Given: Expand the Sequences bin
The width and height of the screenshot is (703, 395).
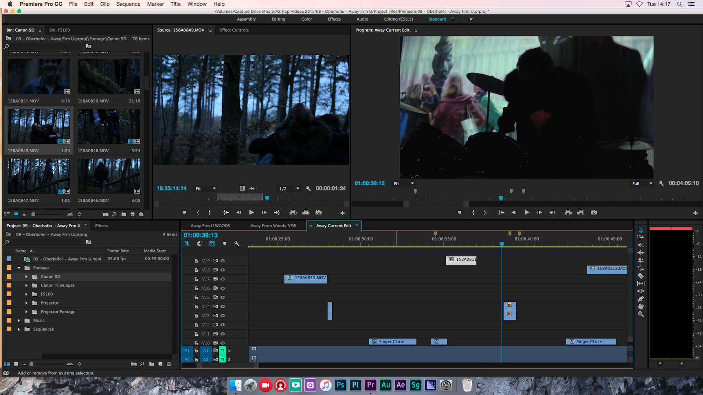Looking at the screenshot, I should tap(19, 329).
